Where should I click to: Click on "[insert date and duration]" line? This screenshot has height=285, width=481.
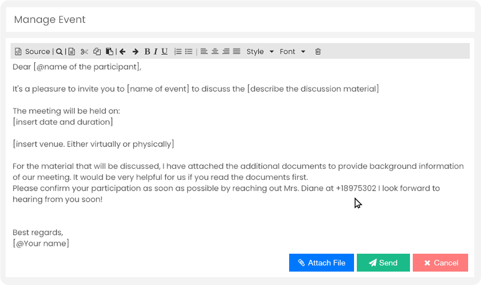63,122
